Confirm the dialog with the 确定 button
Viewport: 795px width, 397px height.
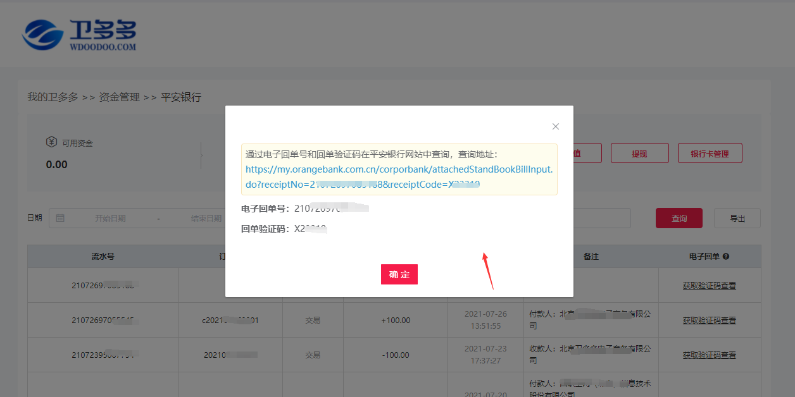399,274
